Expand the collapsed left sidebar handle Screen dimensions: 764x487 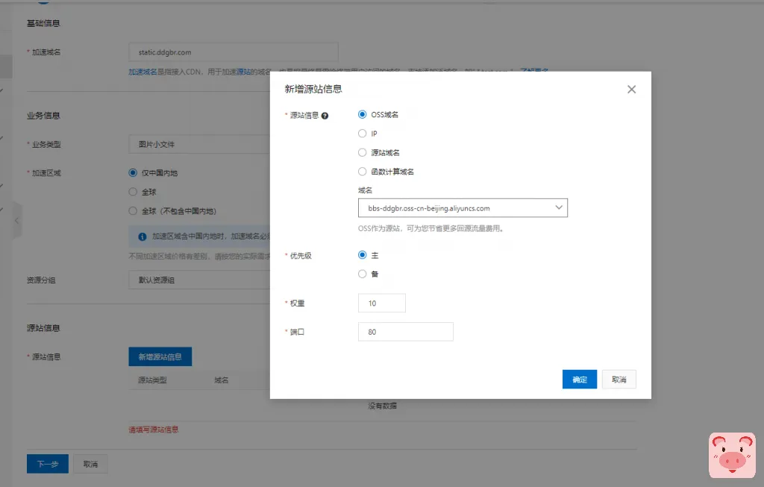pyautogui.click(x=17, y=221)
